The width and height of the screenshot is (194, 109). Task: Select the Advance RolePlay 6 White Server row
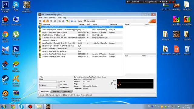[x=81, y=54]
